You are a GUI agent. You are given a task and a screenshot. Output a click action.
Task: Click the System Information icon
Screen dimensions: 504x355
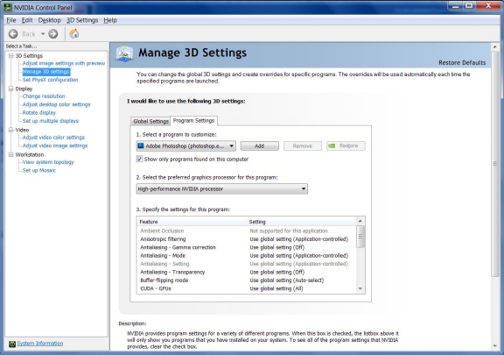[12, 344]
